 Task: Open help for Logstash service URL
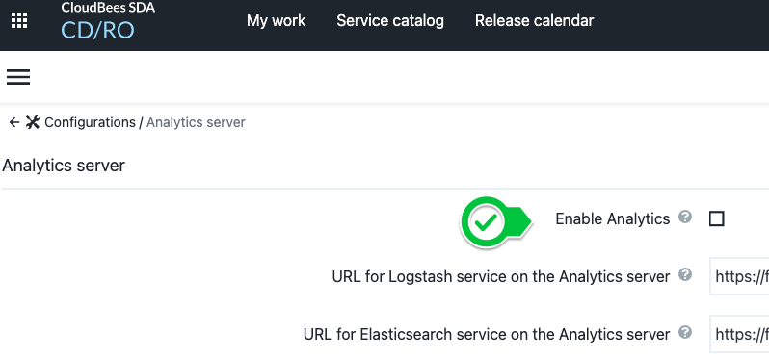[x=685, y=274]
